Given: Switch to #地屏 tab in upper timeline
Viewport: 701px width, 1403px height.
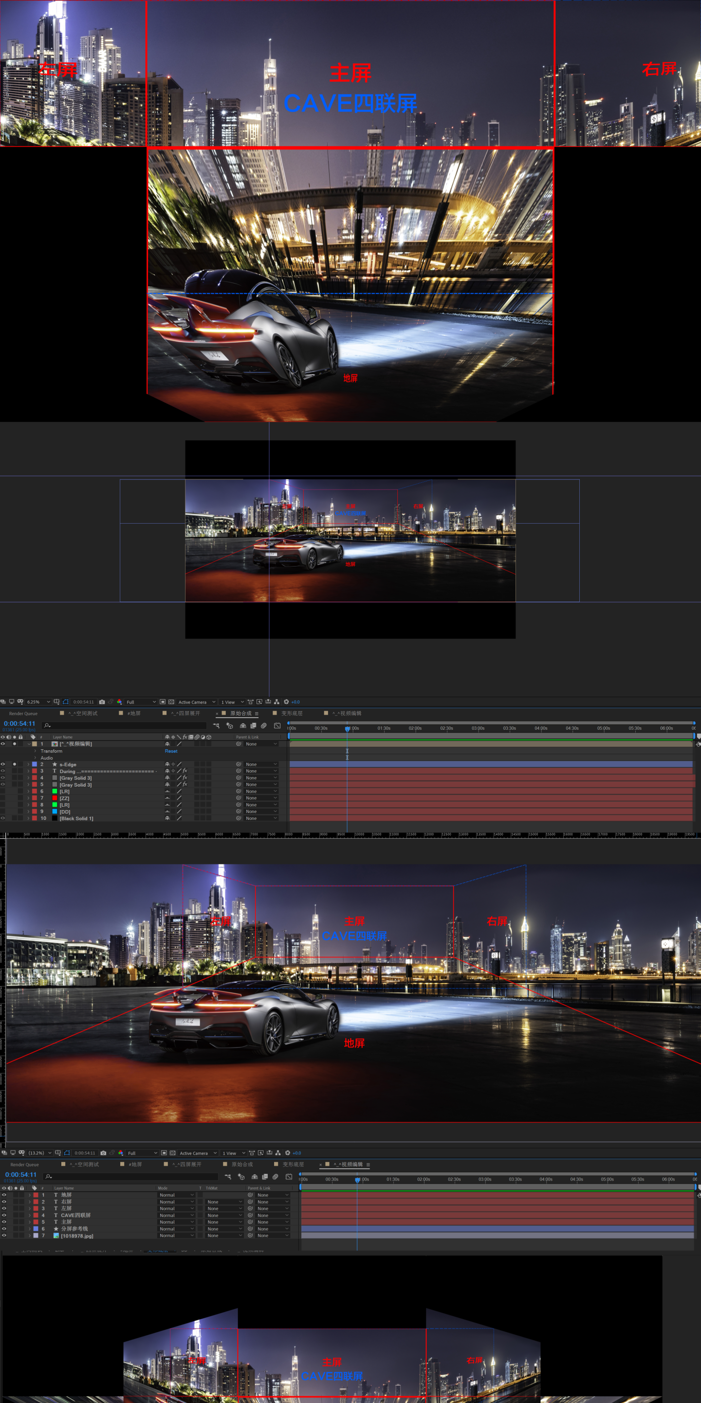Looking at the screenshot, I should (x=134, y=714).
